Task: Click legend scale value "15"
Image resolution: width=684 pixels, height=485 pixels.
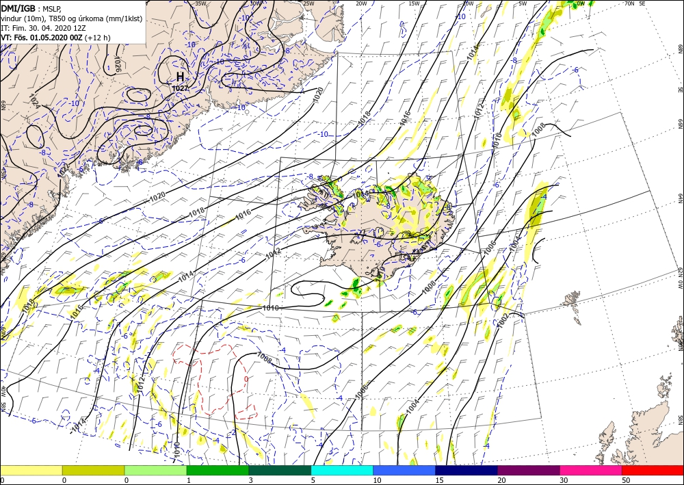Action: 439,480
